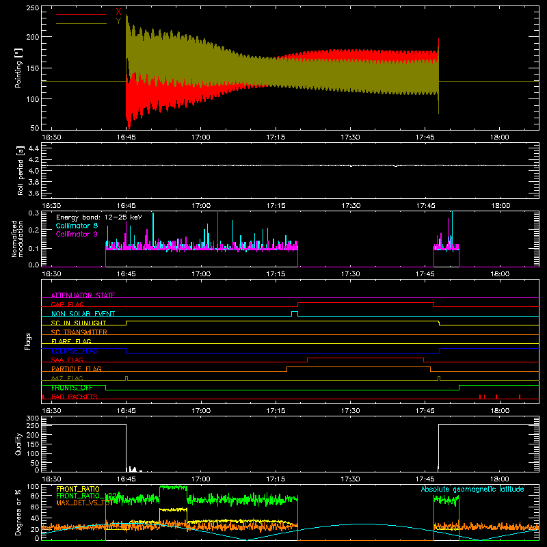Click the SC_TRANSMITTER flag label
Viewport: 547px width, 547px height.
[79, 332]
